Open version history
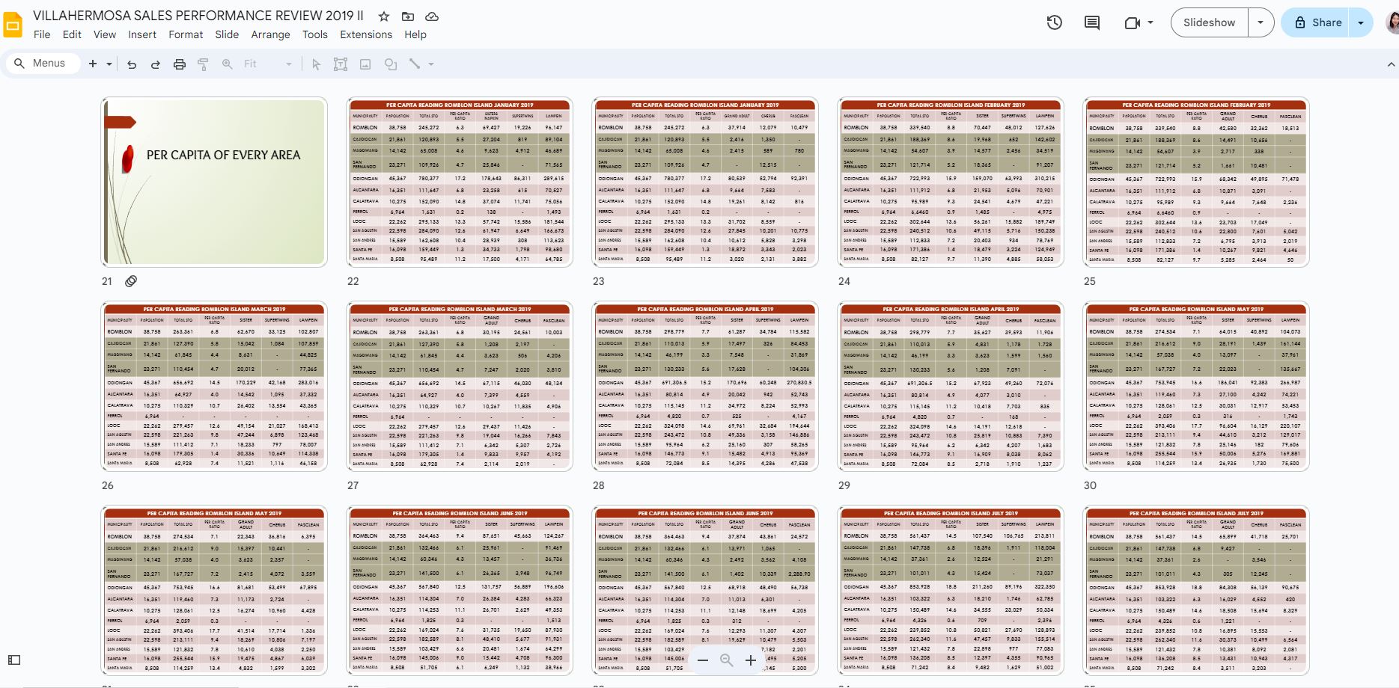1399x688 pixels. pos(1055,22)
